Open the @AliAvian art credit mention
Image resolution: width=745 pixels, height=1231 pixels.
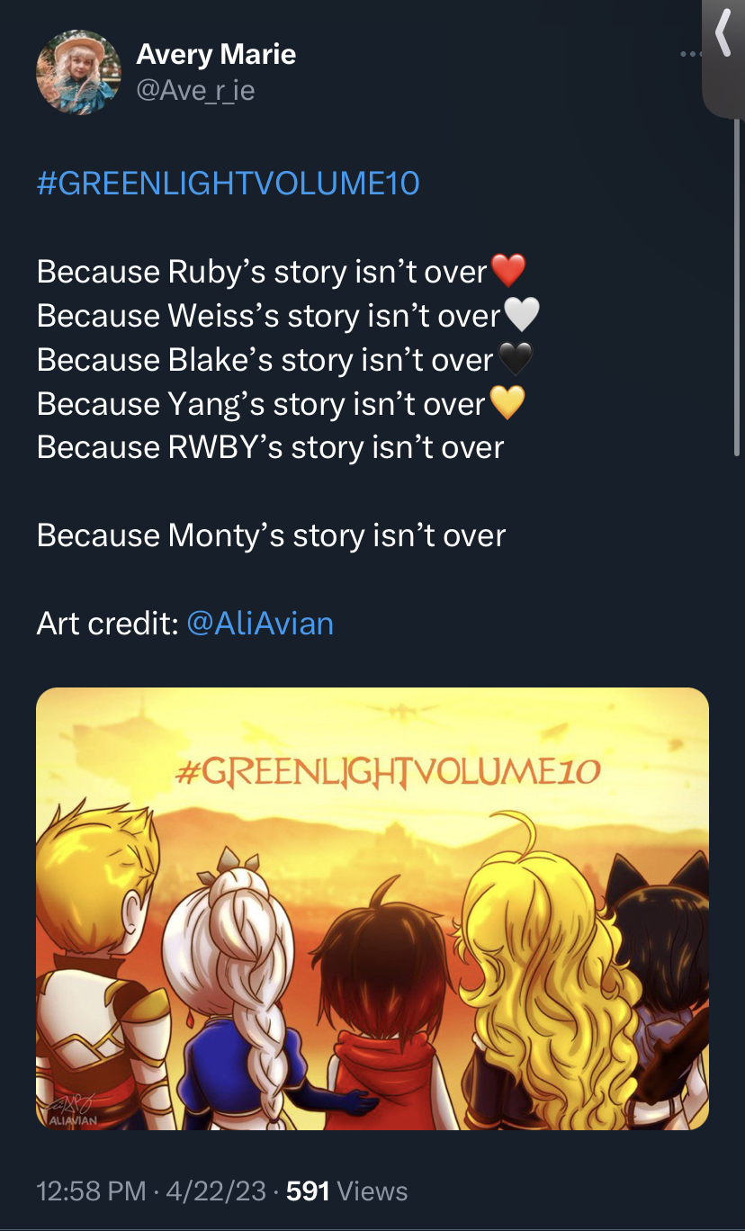coord(260,623)
